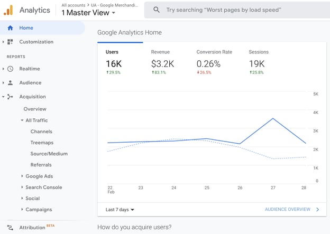
Task: Click the Acquisition branching arrows icon
Action: [10, 97]
